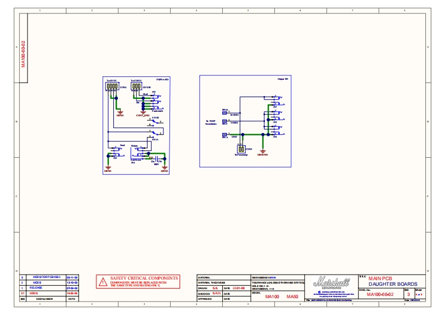
Task: Select the CON10 three-pin connector symbol
Action: [136, 88]
